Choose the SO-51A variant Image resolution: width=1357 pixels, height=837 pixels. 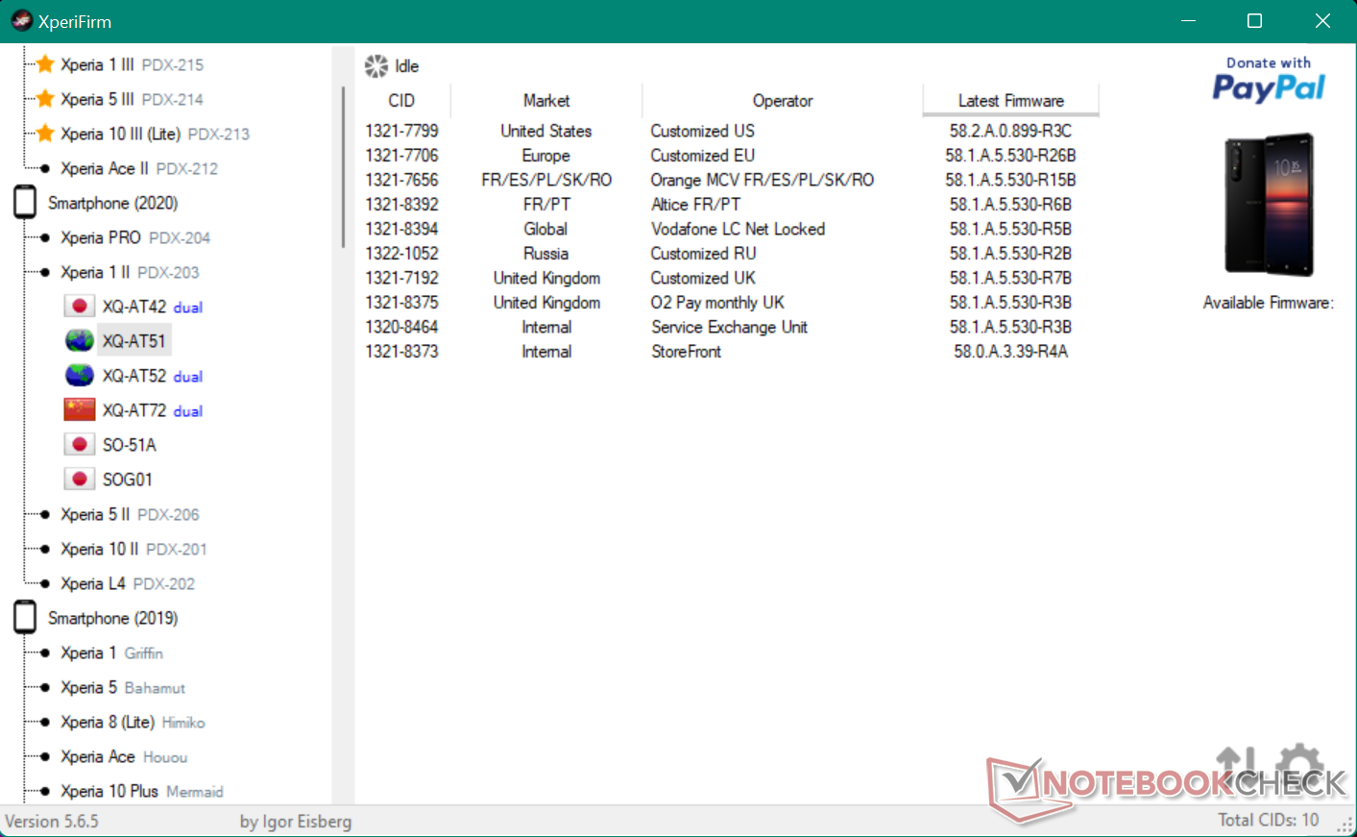(130, 445)
